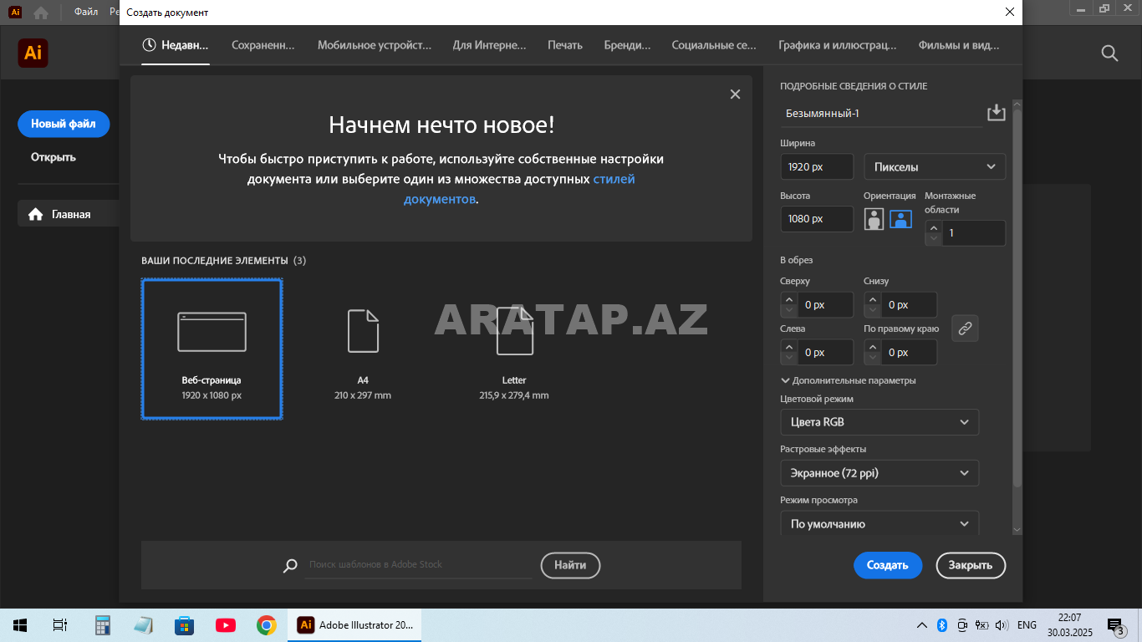Viewport: 1142px width, 642px height.
Task: Show hidden system tray icons
Action: [922, 625]
